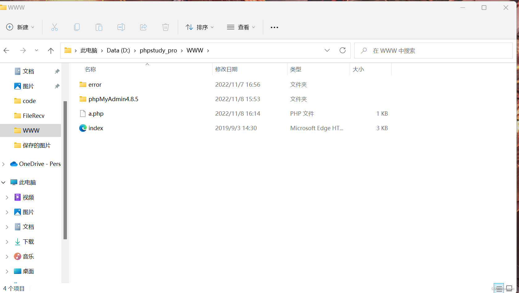
Task: Go up one folder level
Action: tap(51, 51)
